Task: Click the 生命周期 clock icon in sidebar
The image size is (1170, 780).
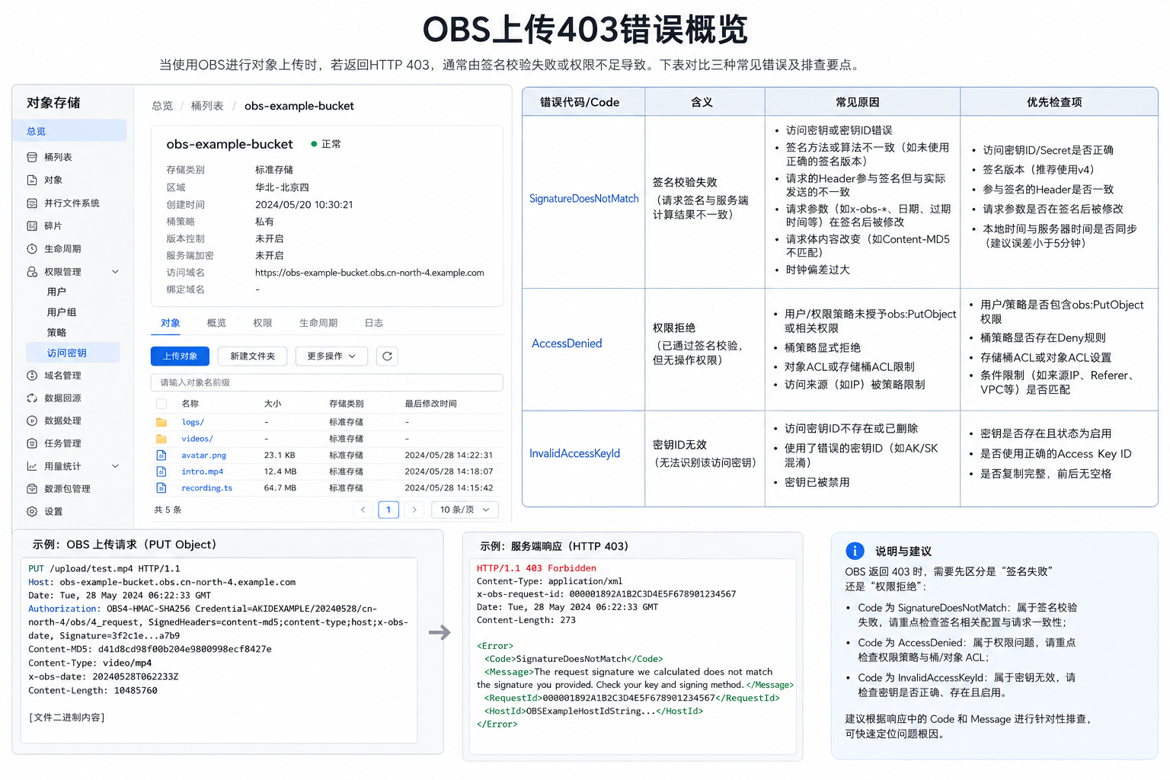Action: point(32,249)
